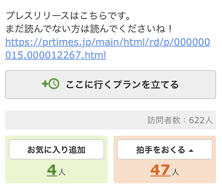This screenshot has height=189, width=222.
Task: Click the プレスリリースはこちらです text line
Action: click(x=68, y=16)
